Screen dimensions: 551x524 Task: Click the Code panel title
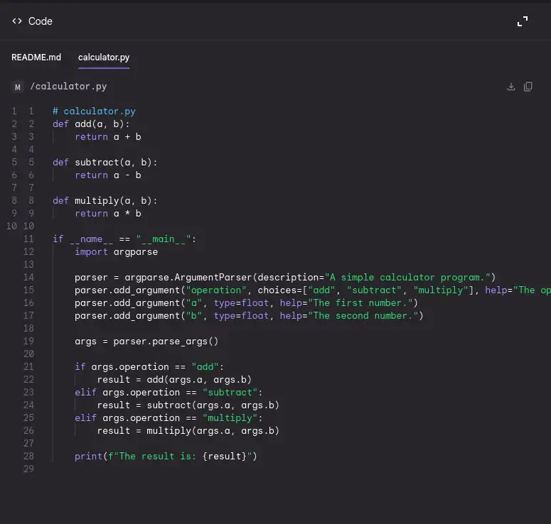pyautogui.click(x=41, y=21)
